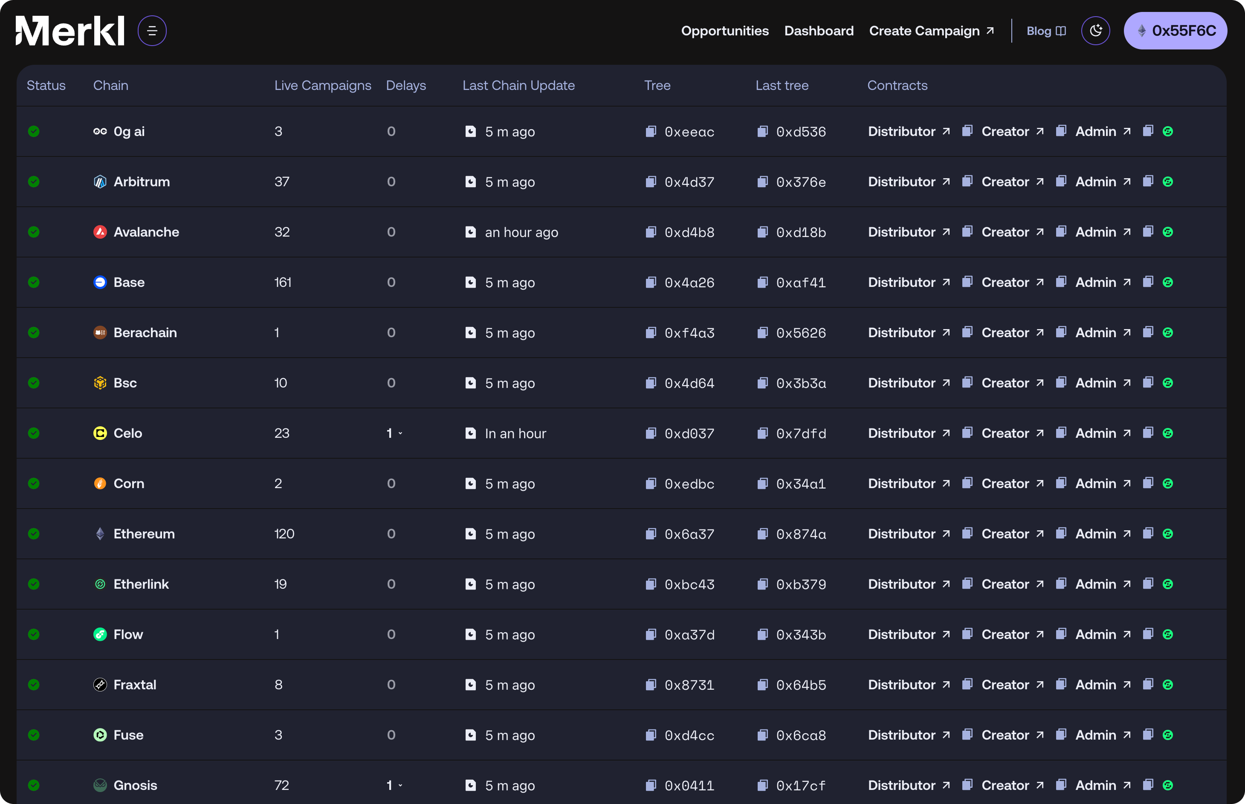The height and width of the screenshot is (804, 1245).
Task: Click the Merkl logo in the header
Action: coord(69,30)
